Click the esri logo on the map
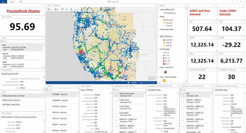 click(x=152, y=78)
